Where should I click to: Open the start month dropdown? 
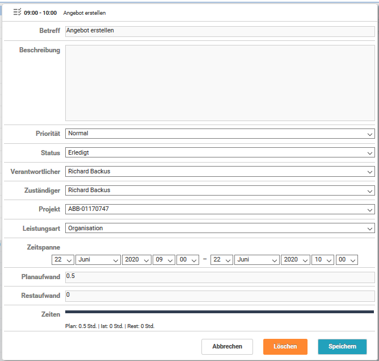(x=98, y=259)
